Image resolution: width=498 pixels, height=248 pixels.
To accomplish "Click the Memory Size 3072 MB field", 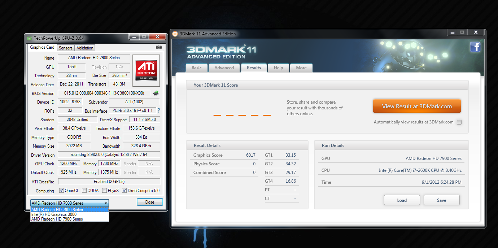I will (74, 146).
